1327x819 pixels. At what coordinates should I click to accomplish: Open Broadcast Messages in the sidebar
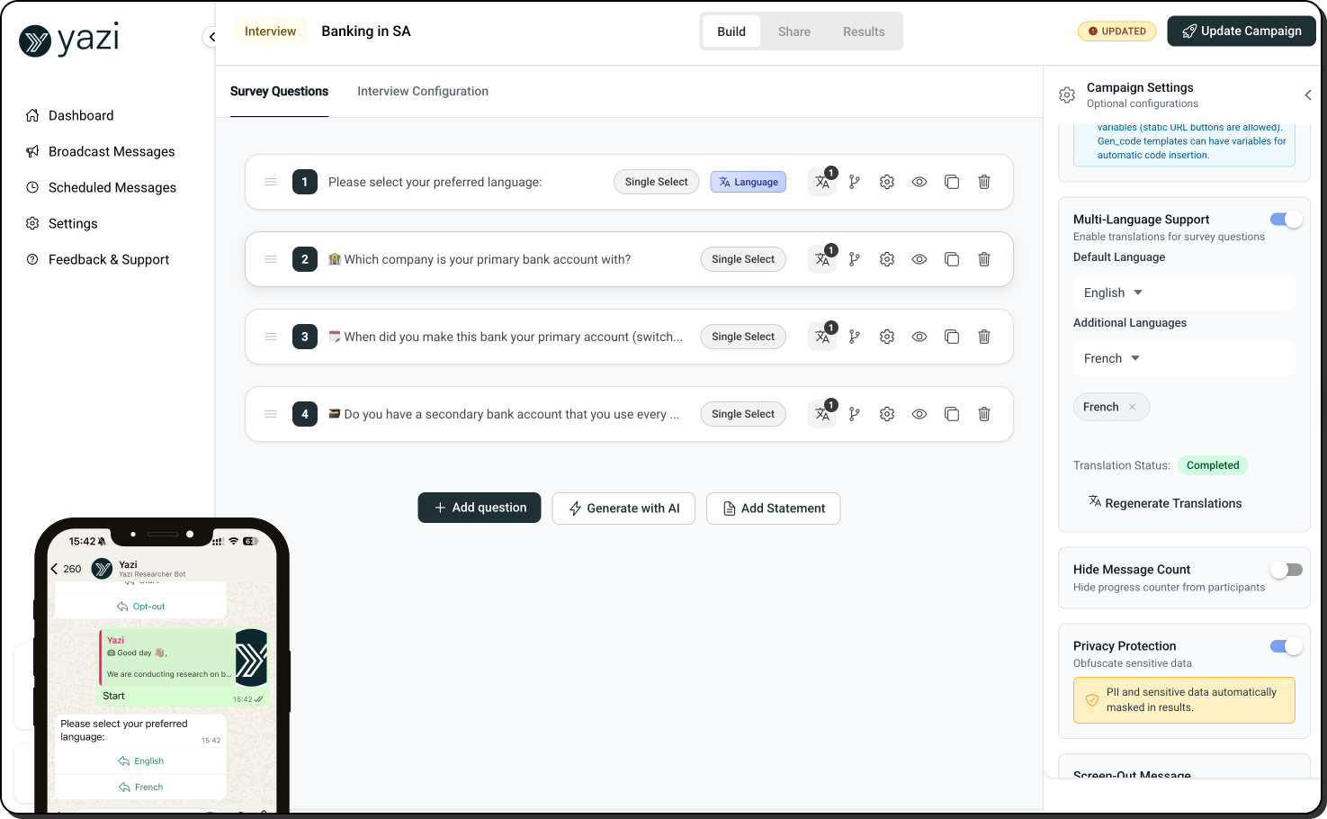112,151
